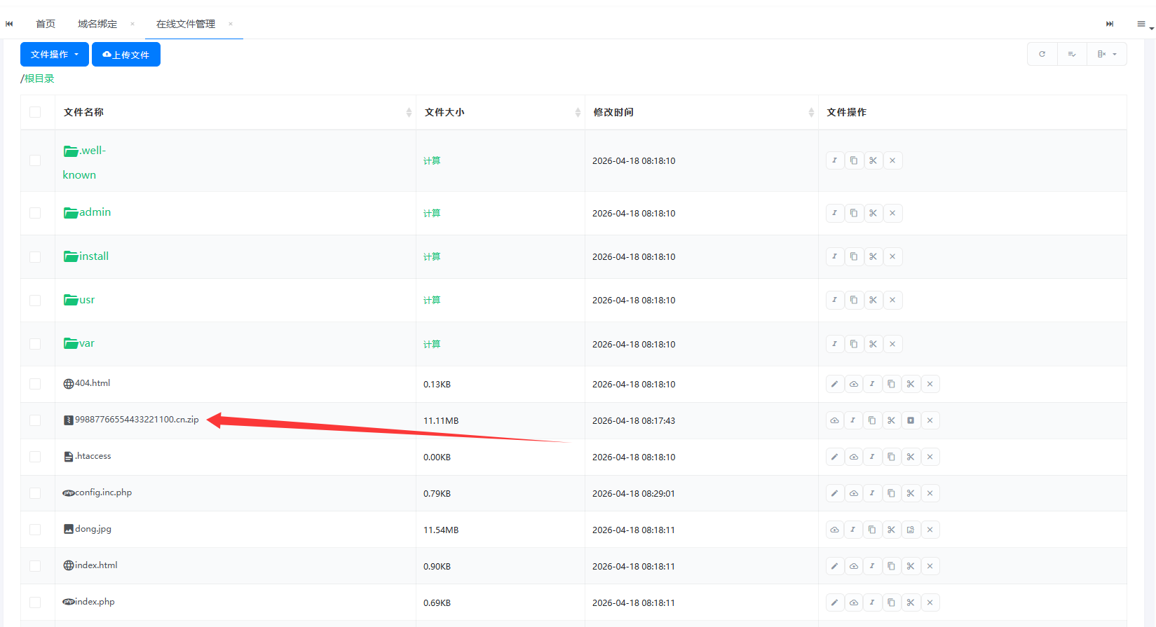Screen dimensions: 1156x627
Task: Click the cut scissors icon for the usr folder
Action: pos(873,300)
